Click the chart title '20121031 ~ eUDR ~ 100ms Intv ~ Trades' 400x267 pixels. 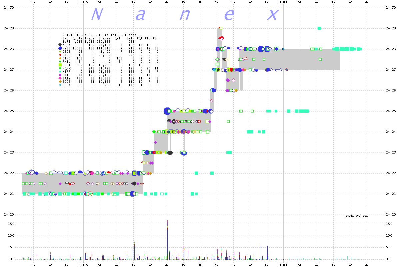(x=99, y=35)
